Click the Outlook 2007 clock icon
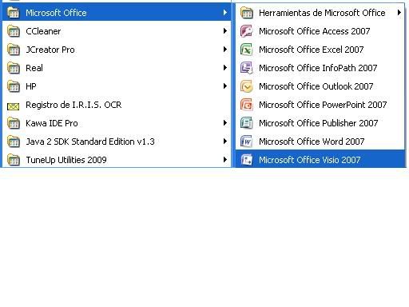 246,86
